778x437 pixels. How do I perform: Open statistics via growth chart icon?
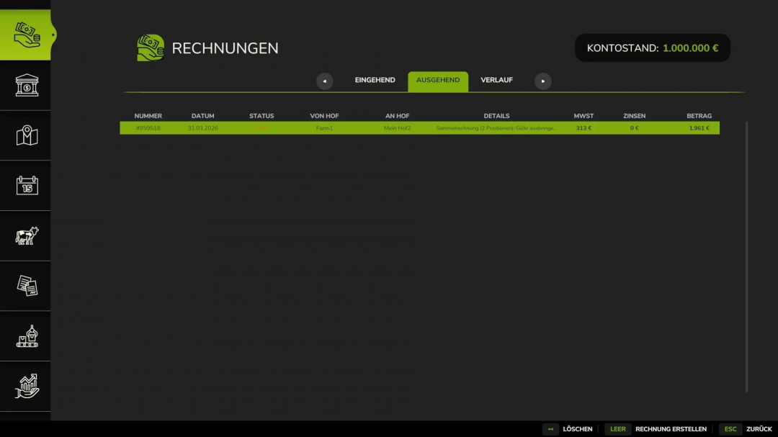pyautogui.click(x=25, y=386)
